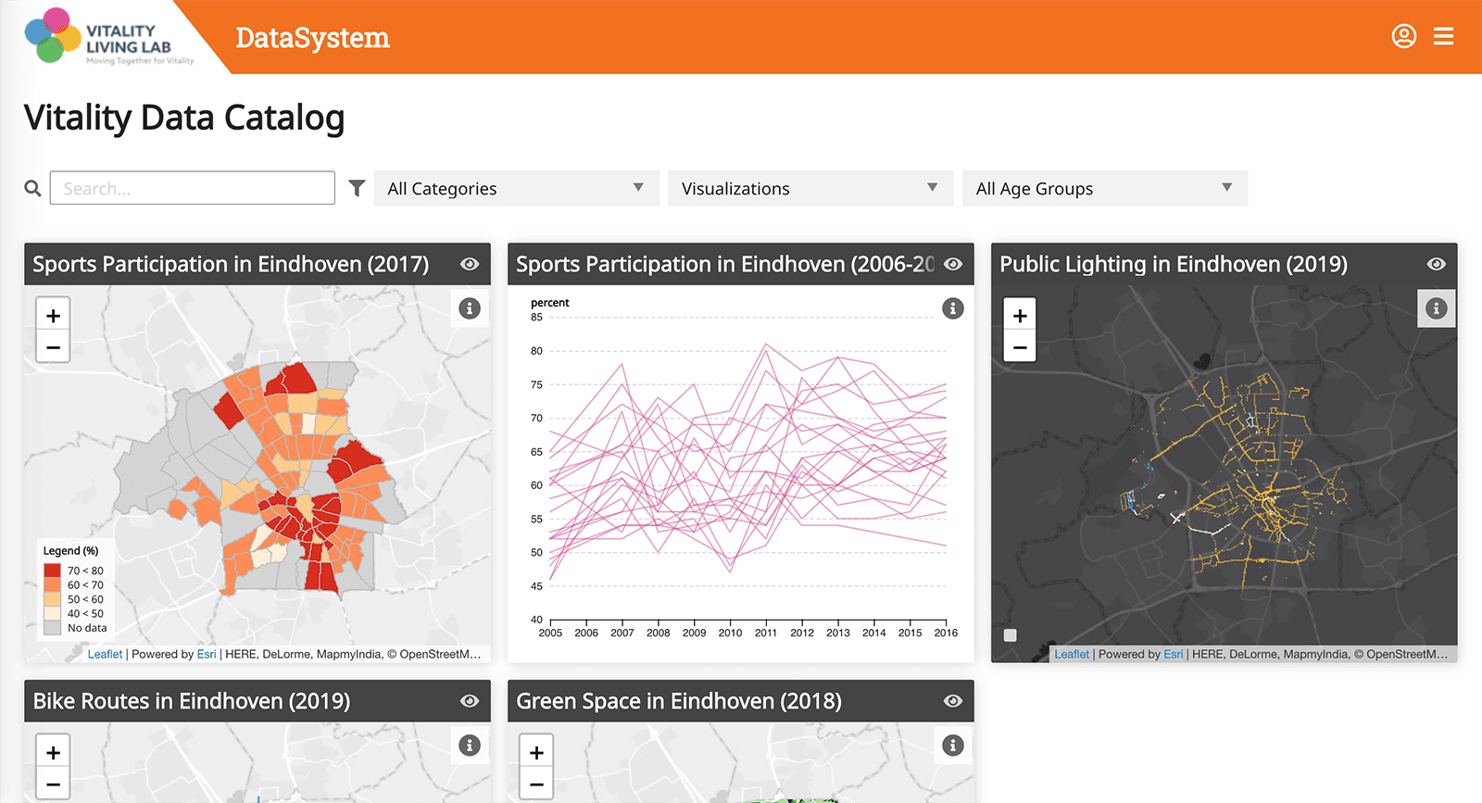Toggle eye icon on Green Space card

[953, 701]
